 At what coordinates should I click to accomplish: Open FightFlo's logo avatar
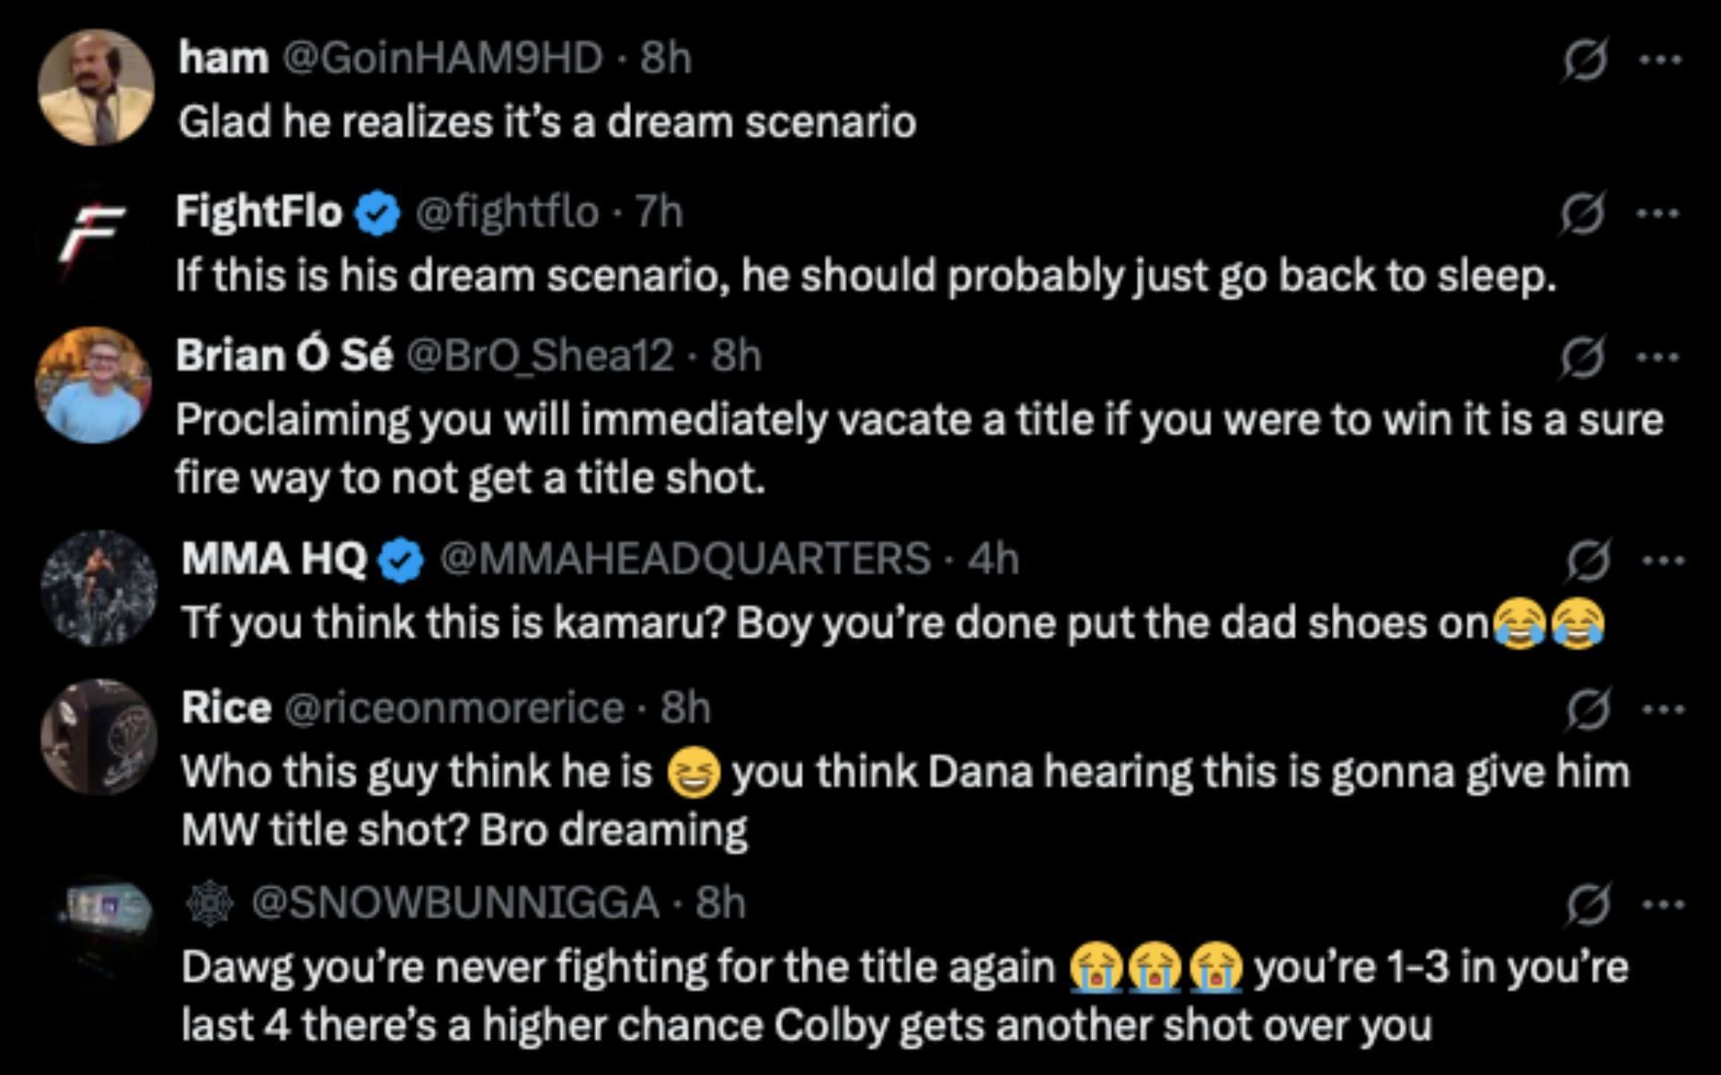(x=91, y=233)
